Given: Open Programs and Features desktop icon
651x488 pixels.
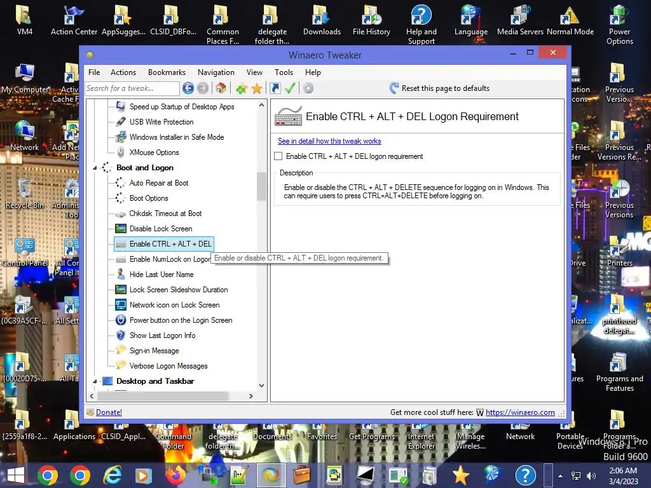Looking at the screenshot, I should click(619, 371).
